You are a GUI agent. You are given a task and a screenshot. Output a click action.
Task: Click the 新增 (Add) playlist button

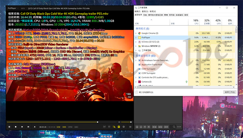click(x=154, y=127)
